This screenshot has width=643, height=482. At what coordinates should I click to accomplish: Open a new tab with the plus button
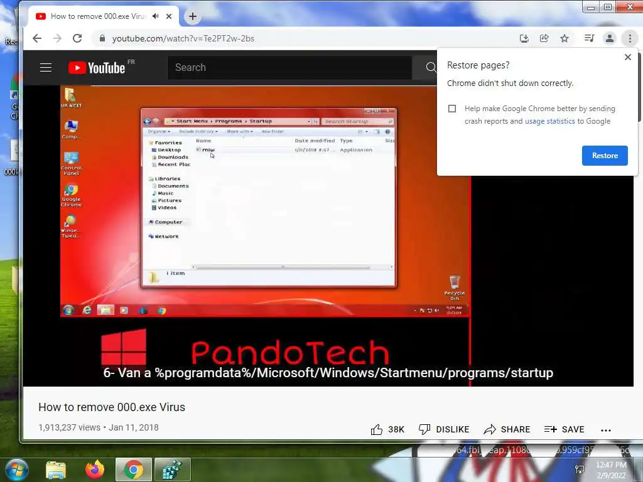192,16
